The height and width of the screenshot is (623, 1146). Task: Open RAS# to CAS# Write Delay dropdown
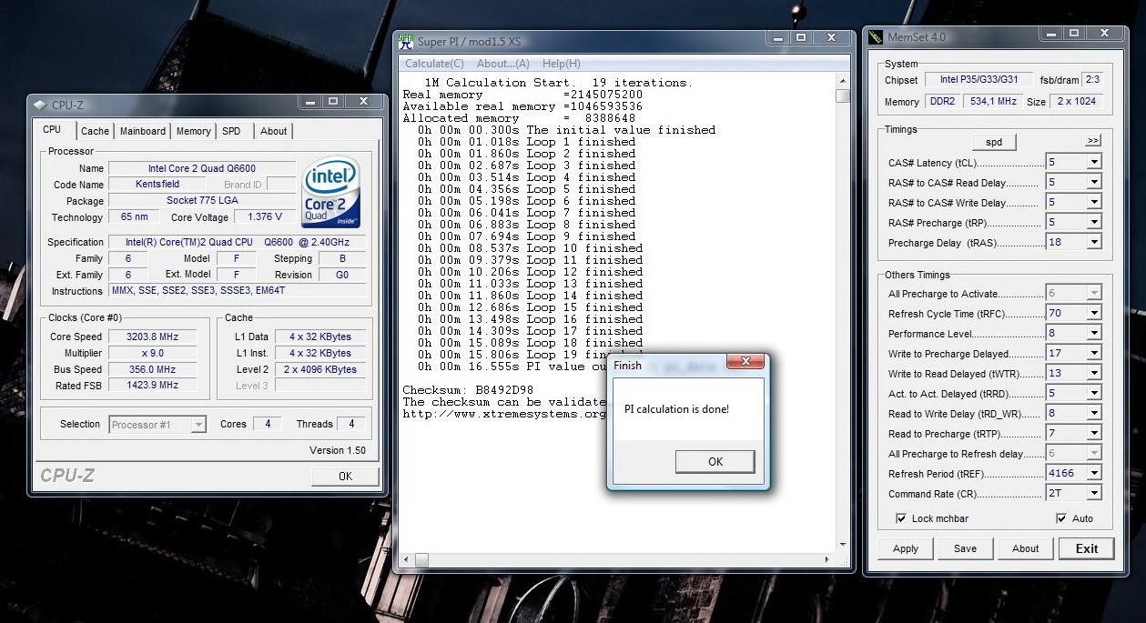pyautogui.click(x=1094, y=202)
